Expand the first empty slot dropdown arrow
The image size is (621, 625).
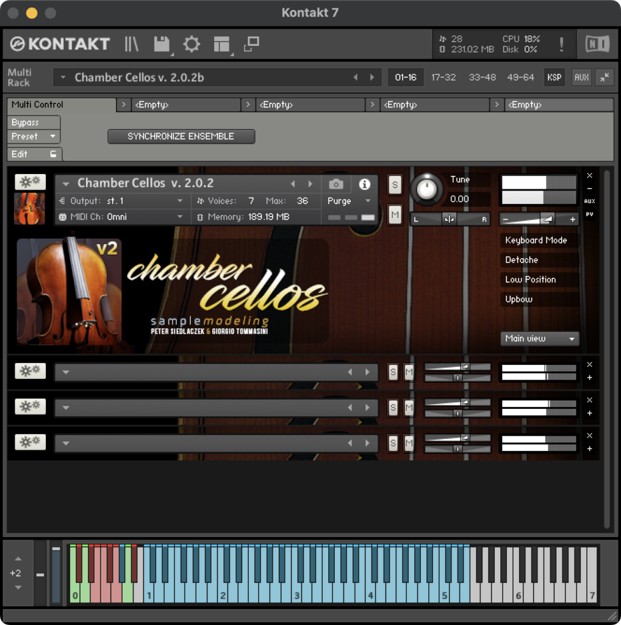coord(66,372)
